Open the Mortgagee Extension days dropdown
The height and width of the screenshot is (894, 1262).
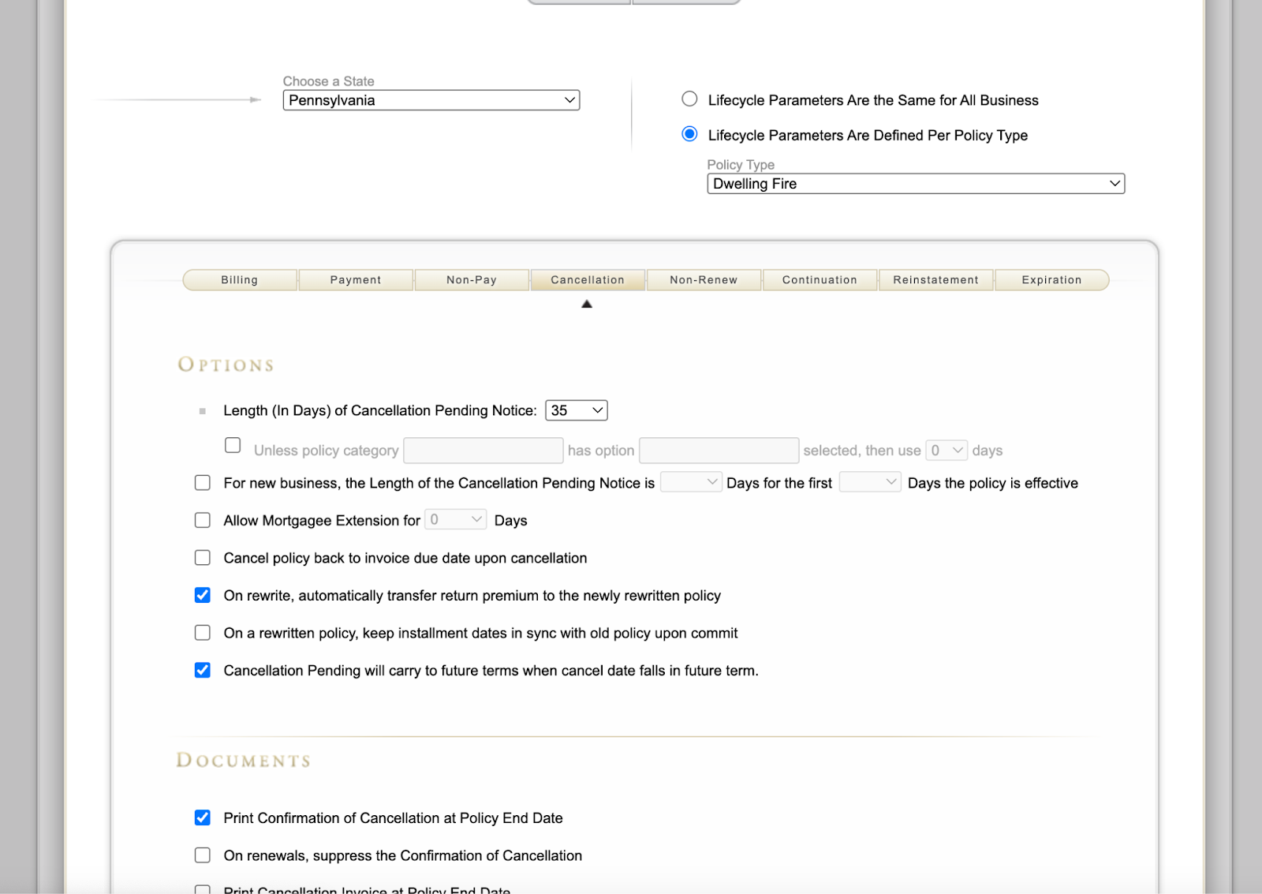[455, 520]
